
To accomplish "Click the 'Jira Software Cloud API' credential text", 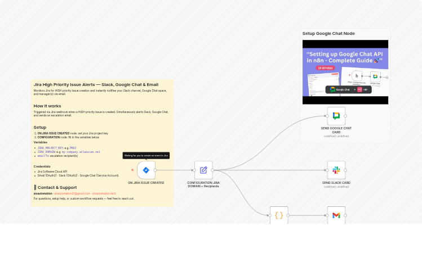I will 52,171.
